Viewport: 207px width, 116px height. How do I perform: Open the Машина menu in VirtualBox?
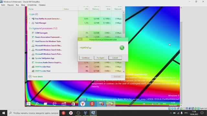10,5
